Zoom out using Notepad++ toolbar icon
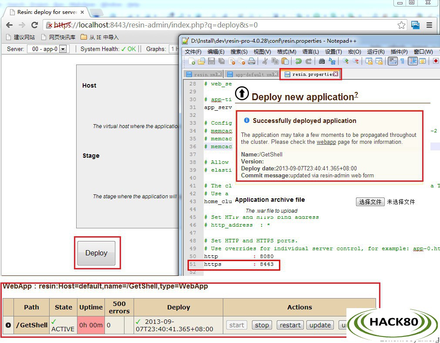The height and width of the screenshot is (343, 440). [356, 61]
